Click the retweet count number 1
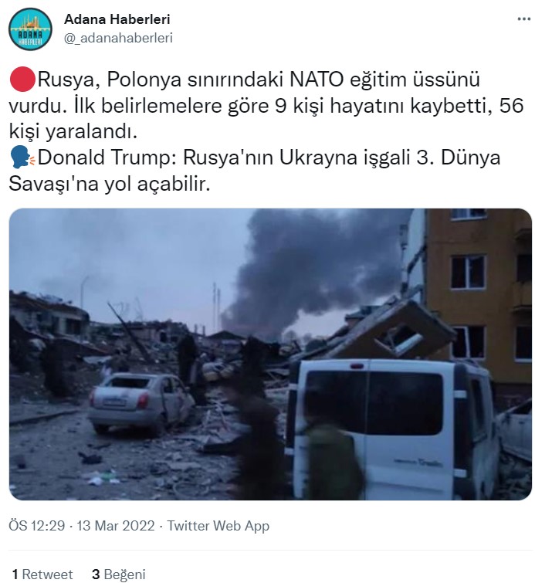This screenshot has height=583, width=535. 15,575
